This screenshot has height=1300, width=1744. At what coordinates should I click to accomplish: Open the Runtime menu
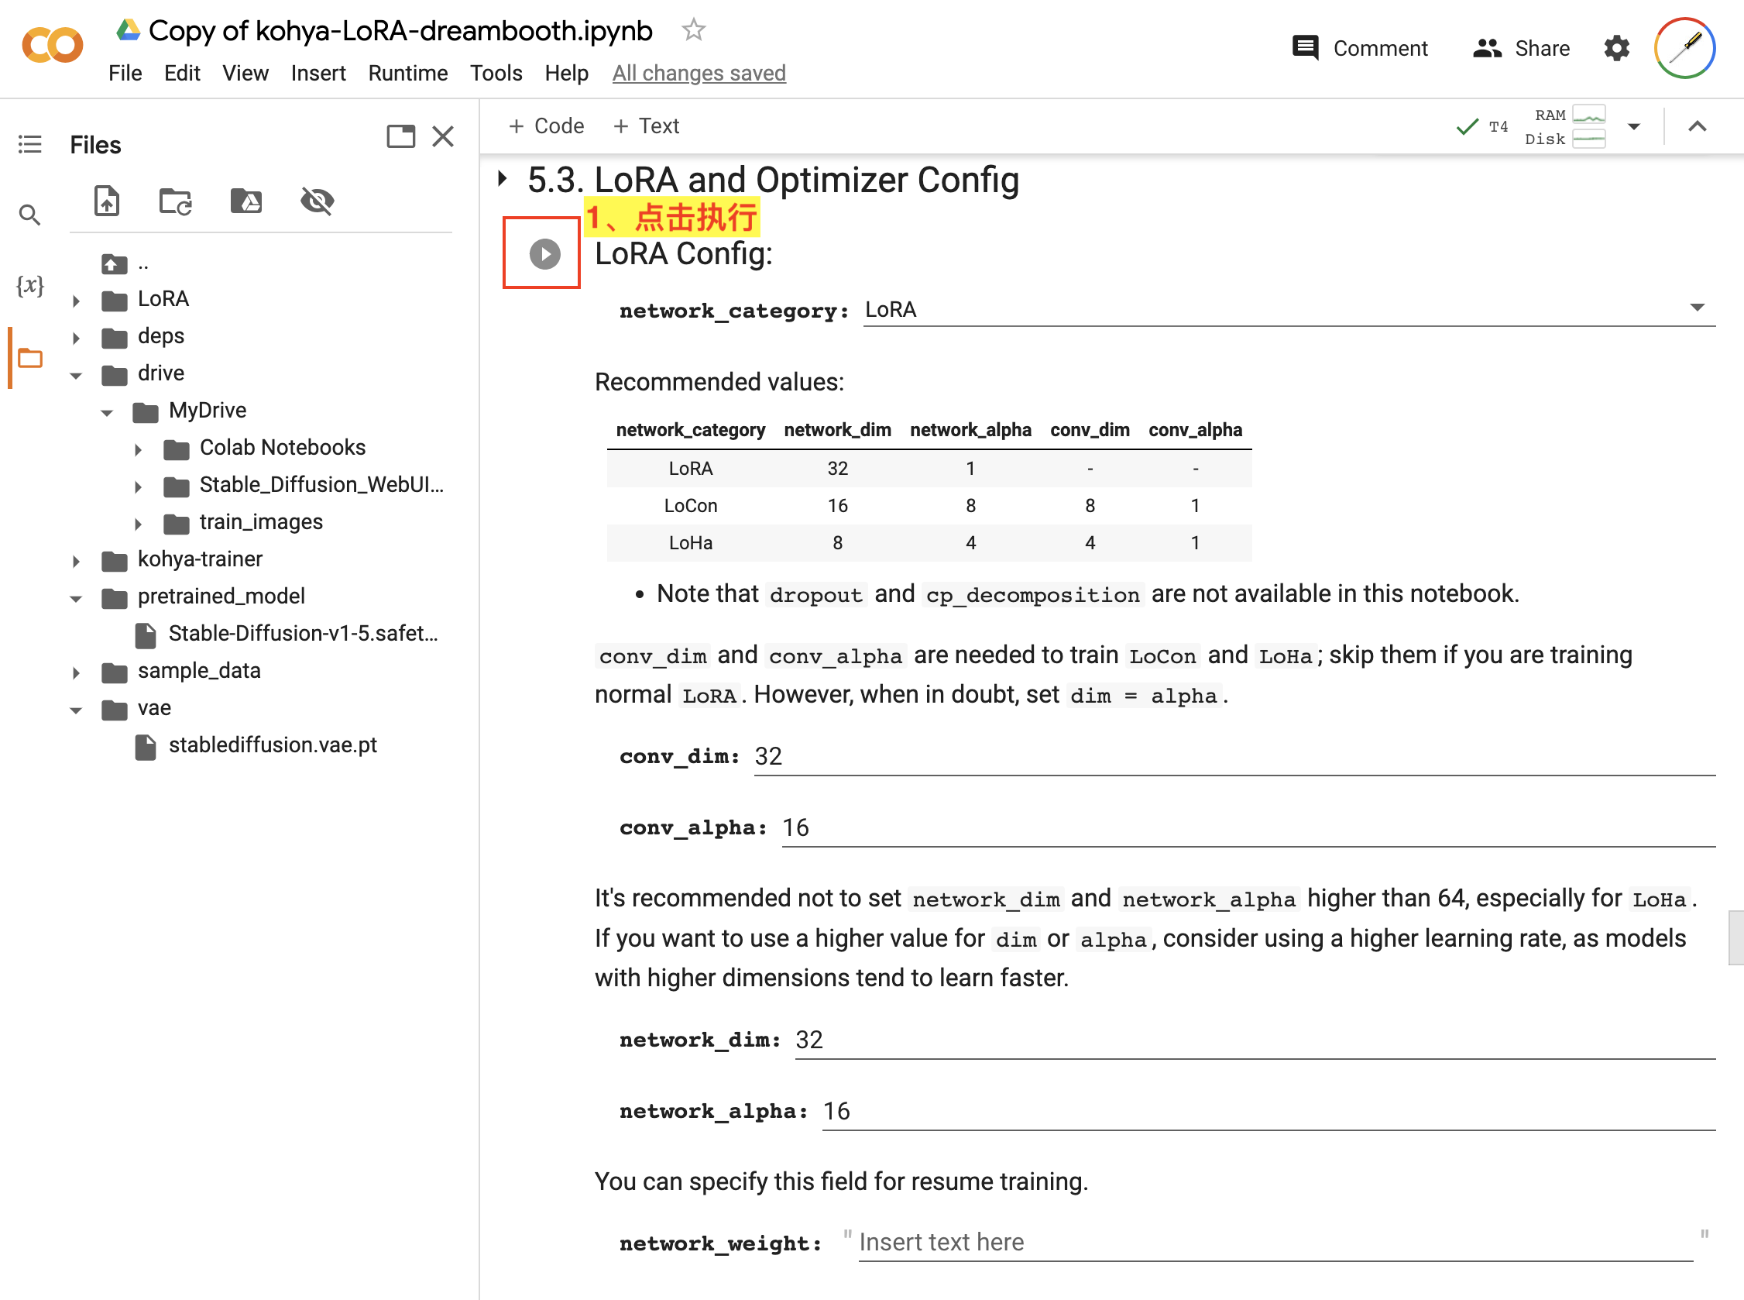[x=407, y=72]
